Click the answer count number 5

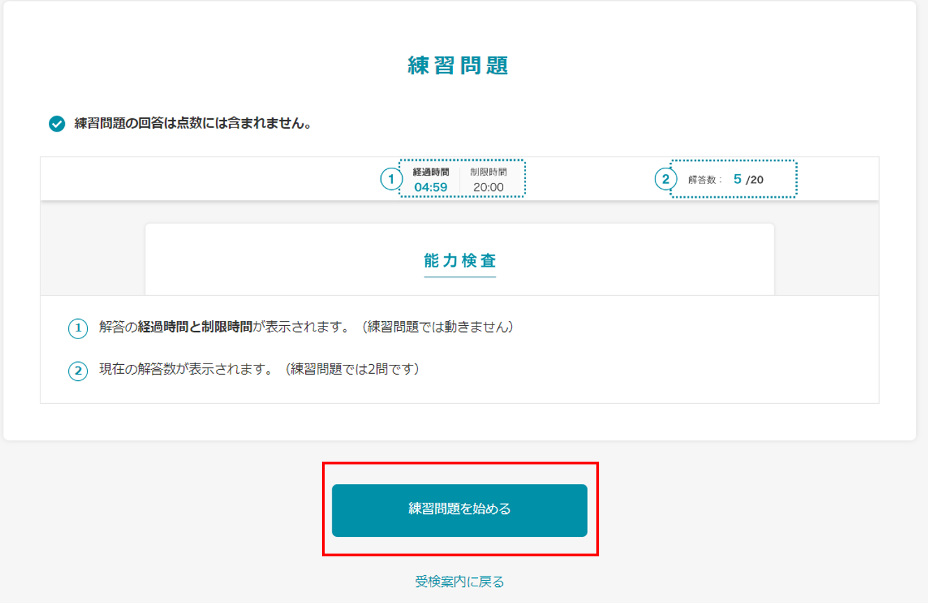[x=737, y=179]
